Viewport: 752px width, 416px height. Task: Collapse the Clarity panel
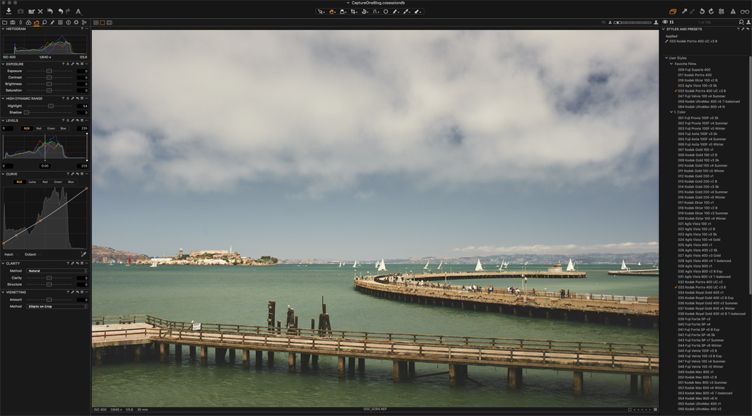(x=3, y=263)
